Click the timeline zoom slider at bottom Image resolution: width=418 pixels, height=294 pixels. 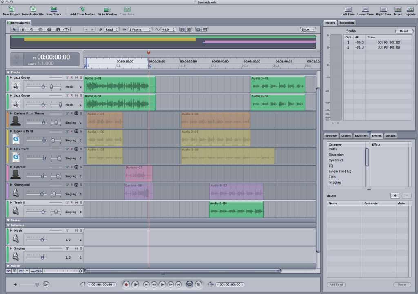tap(63, 271)
